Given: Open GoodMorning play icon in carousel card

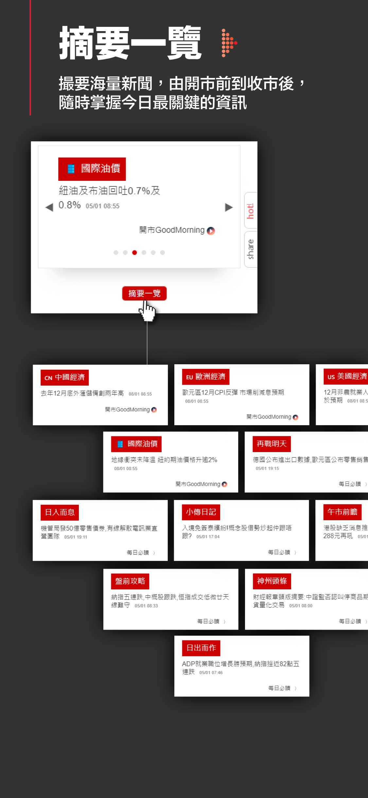Looking at the screenshot, I should 211,231.
